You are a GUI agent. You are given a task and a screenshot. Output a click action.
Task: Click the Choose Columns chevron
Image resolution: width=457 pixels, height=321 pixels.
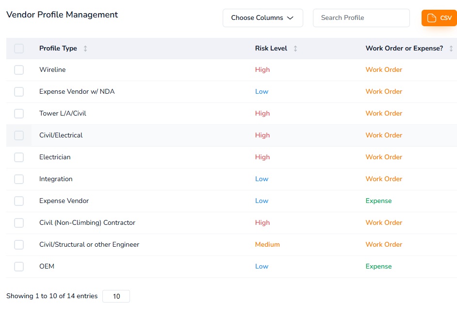pos(290,17)
